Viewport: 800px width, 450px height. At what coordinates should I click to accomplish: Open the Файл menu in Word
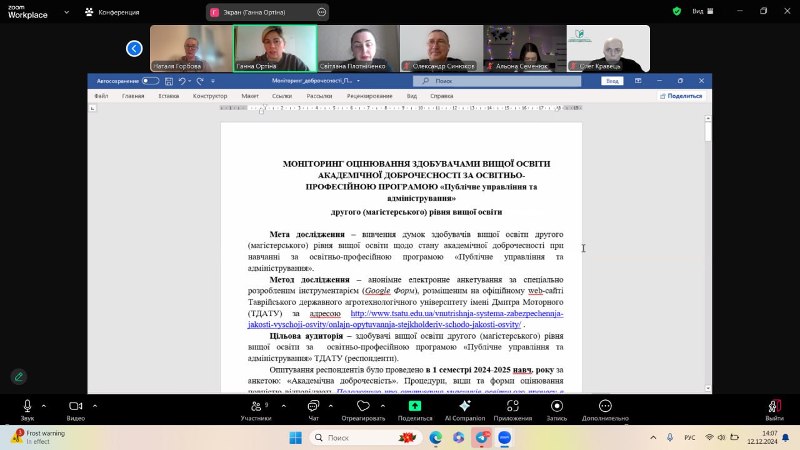coord(101,96)
